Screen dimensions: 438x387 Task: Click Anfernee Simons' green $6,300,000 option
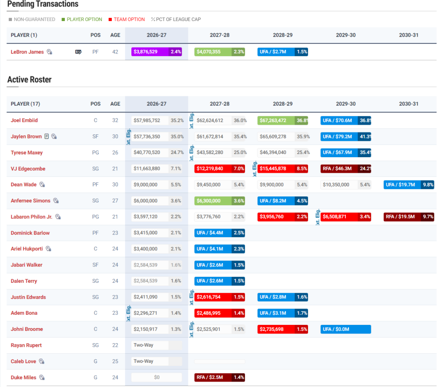[x=219, y=201]
